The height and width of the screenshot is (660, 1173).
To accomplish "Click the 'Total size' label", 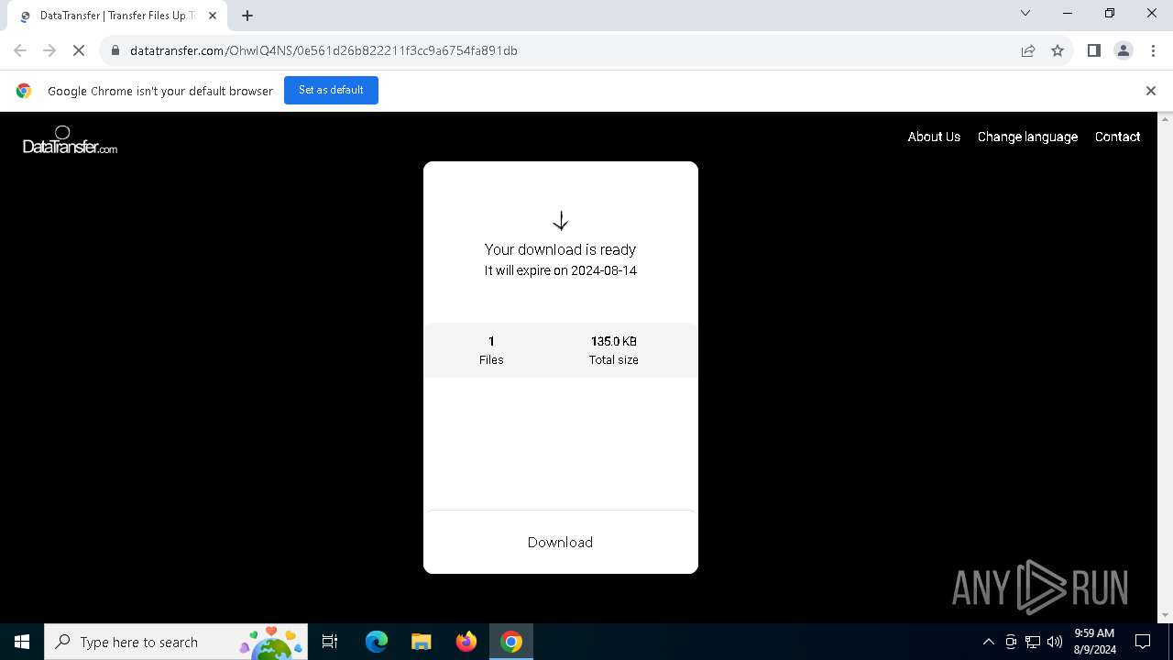I will [614, 359].
